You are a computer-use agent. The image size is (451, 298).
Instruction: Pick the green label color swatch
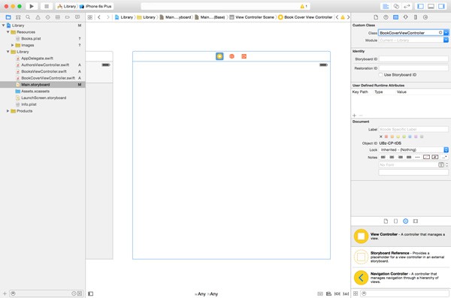tap(404, 137)
